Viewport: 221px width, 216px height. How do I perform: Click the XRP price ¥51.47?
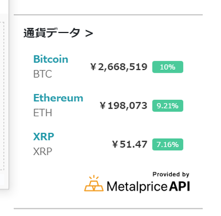click(130, 144)
